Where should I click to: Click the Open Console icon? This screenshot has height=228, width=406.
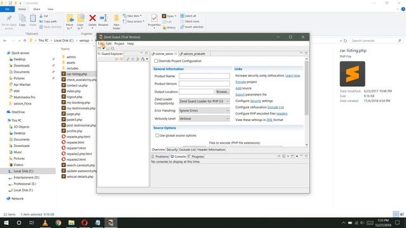point(292,156)
